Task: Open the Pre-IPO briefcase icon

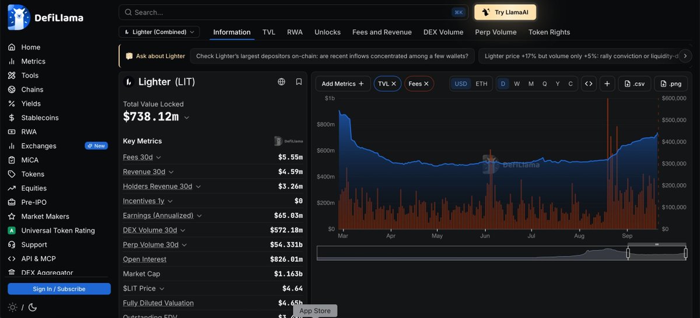Action: [11, 202]
